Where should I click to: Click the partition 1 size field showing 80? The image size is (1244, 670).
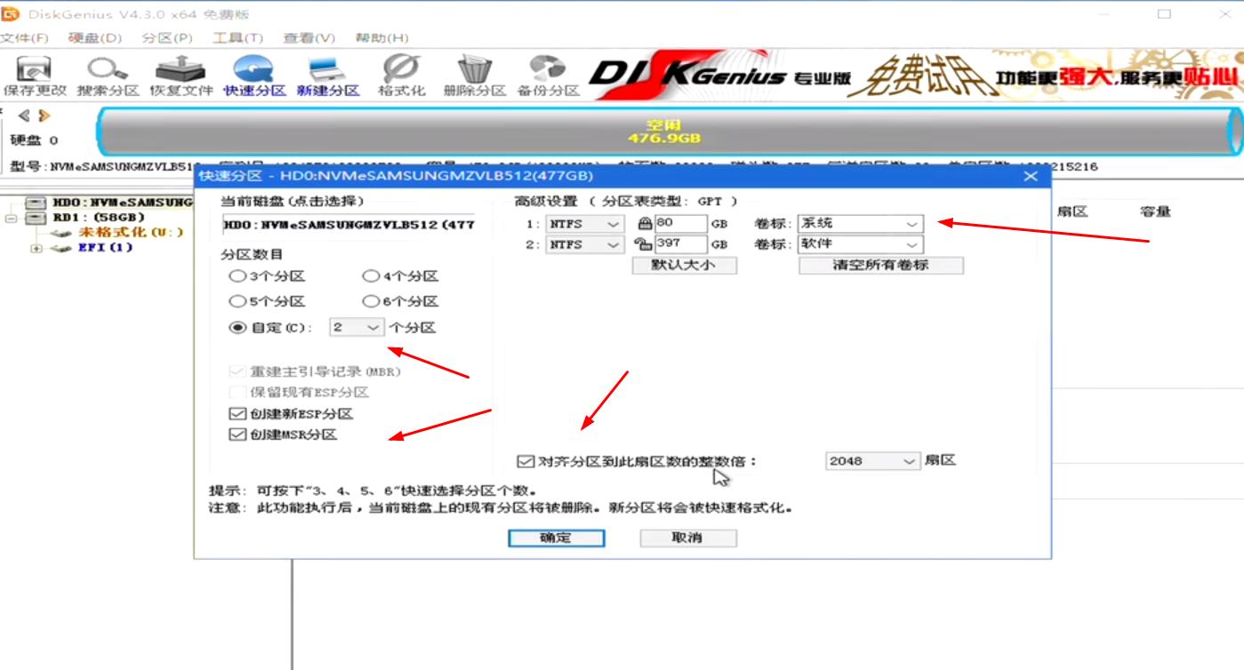point(681,224)
